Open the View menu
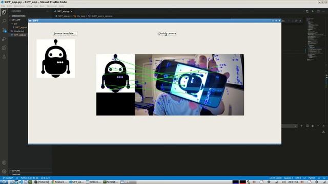The height and width of the screenshot is (184, 328). (x=30, y=6)
